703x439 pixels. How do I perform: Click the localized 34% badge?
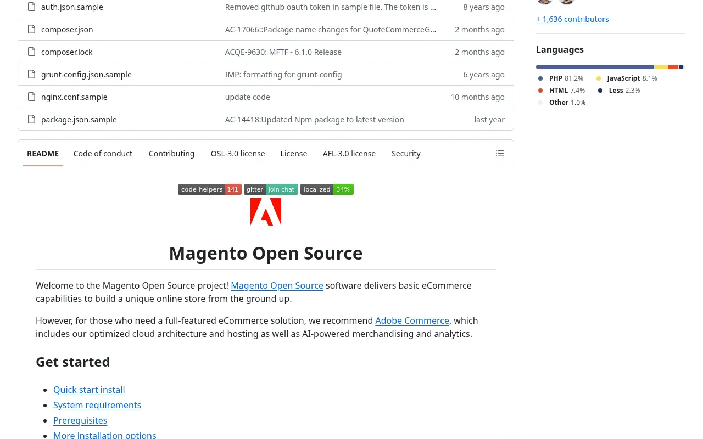coord(327,189)
